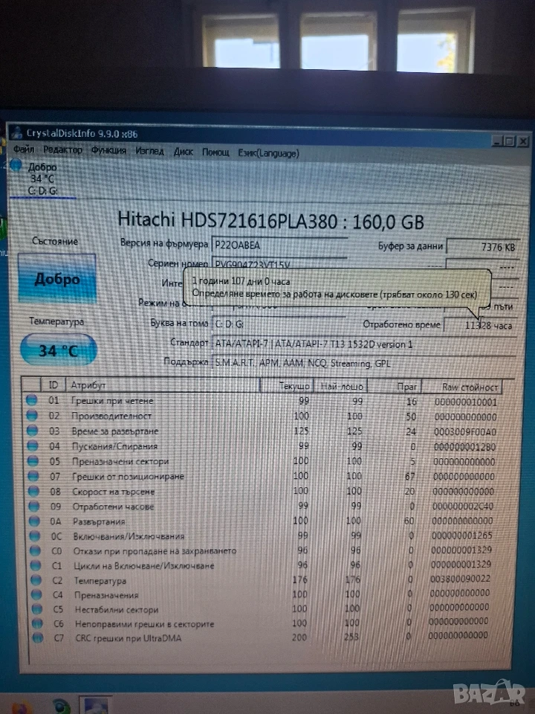535x714 pixels.
Task: Click status icon for 01 Грешки при четене
Action: pos(31,400)
